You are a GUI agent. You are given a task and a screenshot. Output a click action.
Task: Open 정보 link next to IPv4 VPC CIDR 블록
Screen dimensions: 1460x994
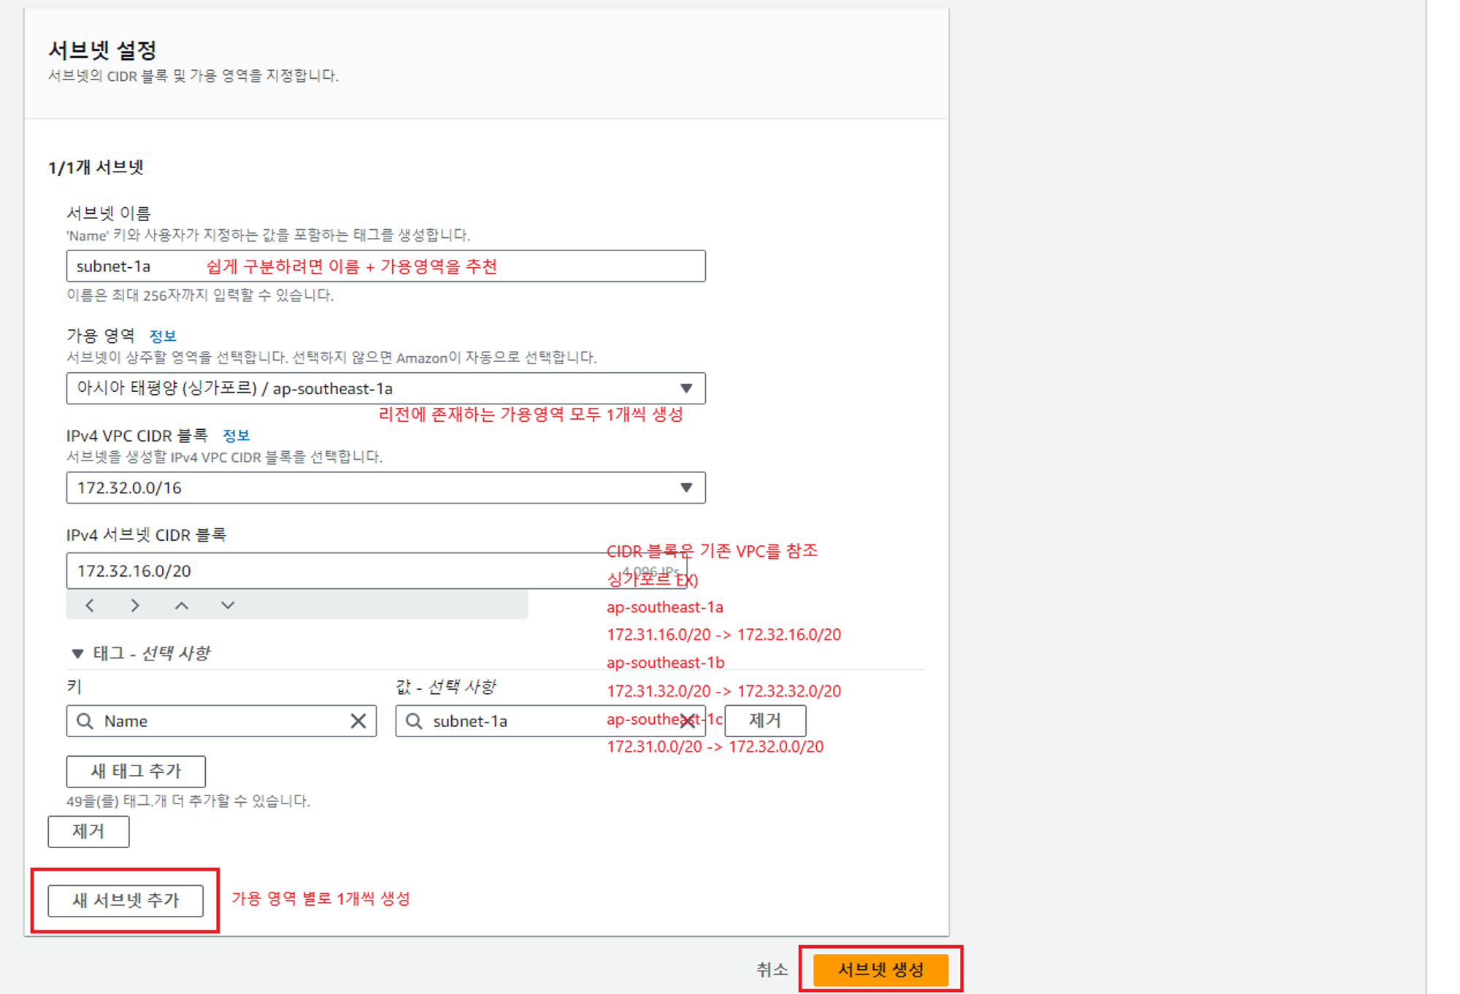(236, 436)
